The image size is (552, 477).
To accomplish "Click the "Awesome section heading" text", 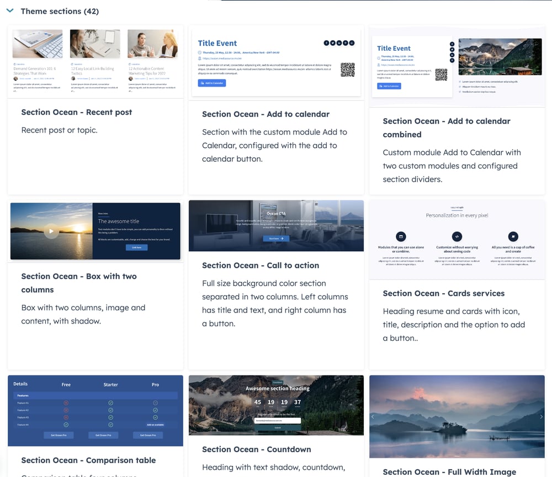I will [278, 388].
